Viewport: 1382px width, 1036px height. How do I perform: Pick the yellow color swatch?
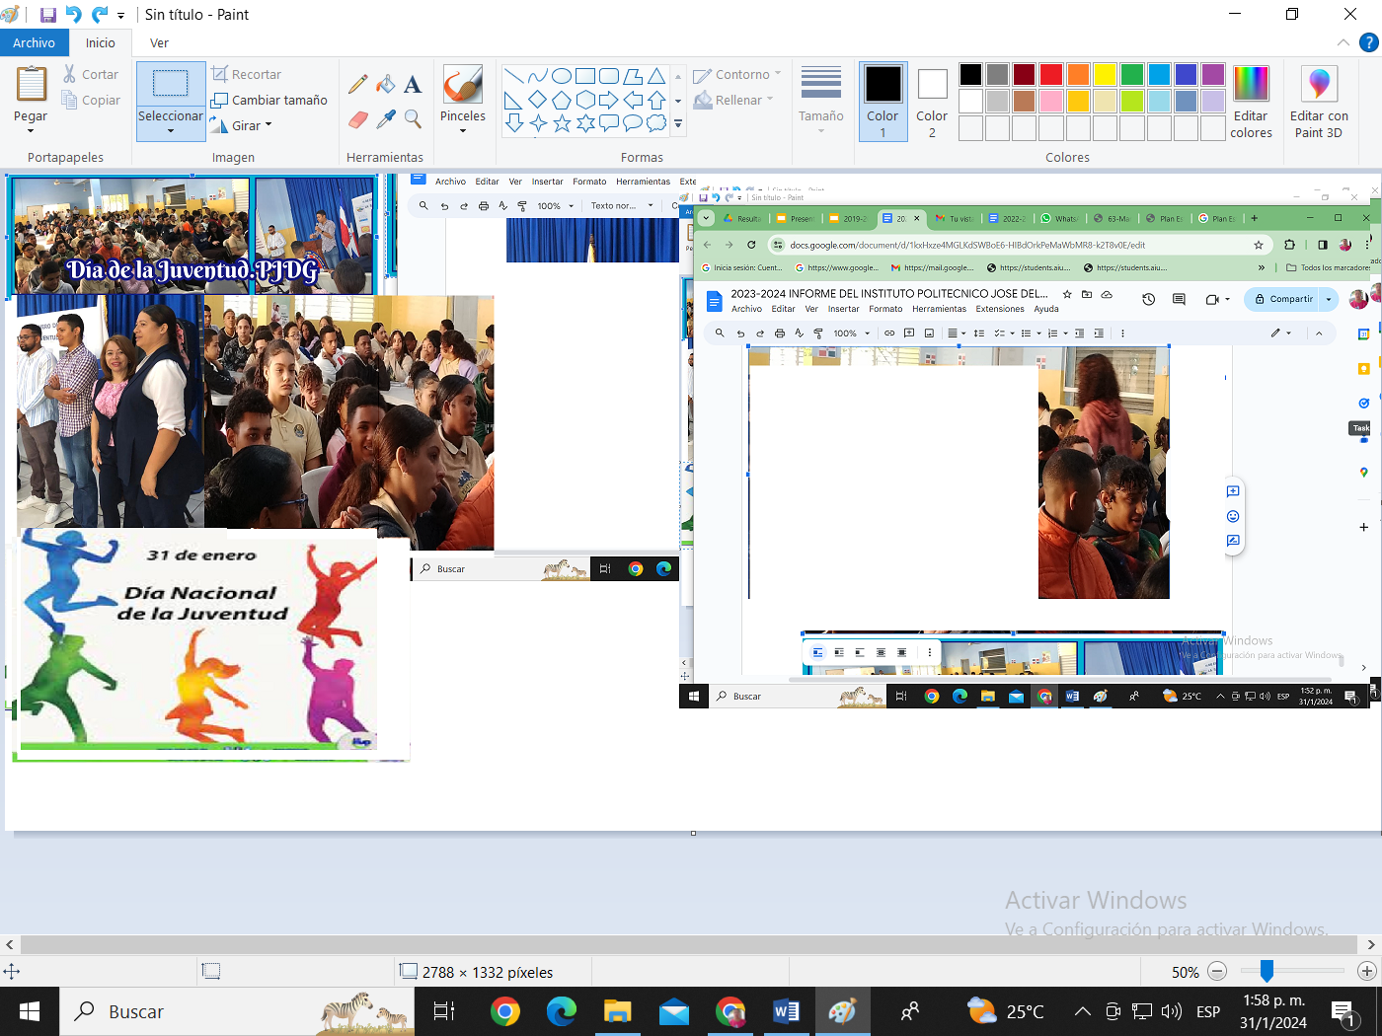[1105, 75]
